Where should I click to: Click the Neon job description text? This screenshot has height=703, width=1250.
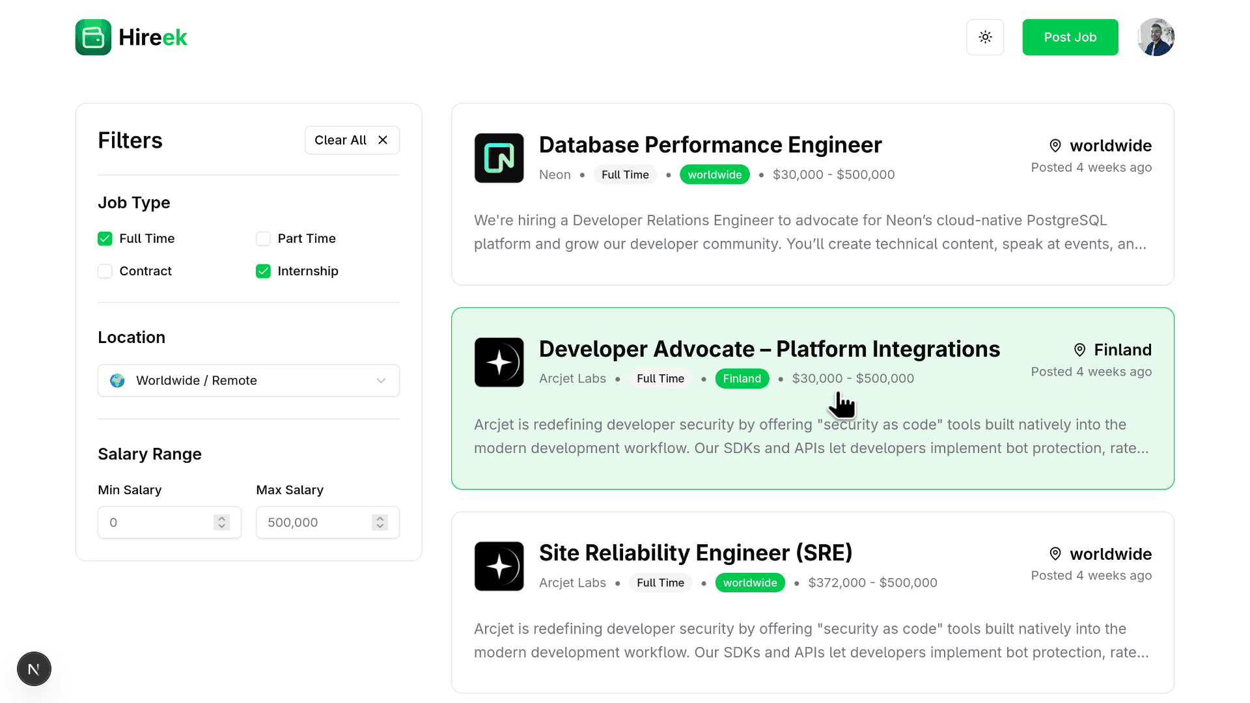810,232
